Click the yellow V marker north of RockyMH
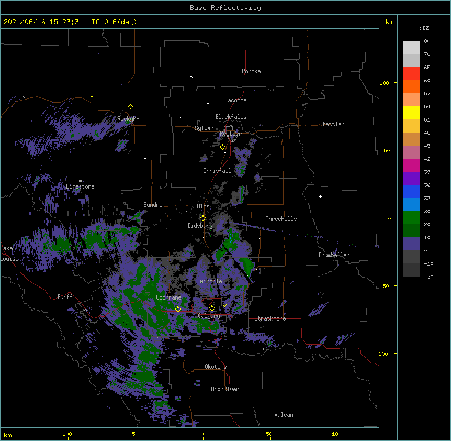The image size is (451, 441). click(92, 96)
